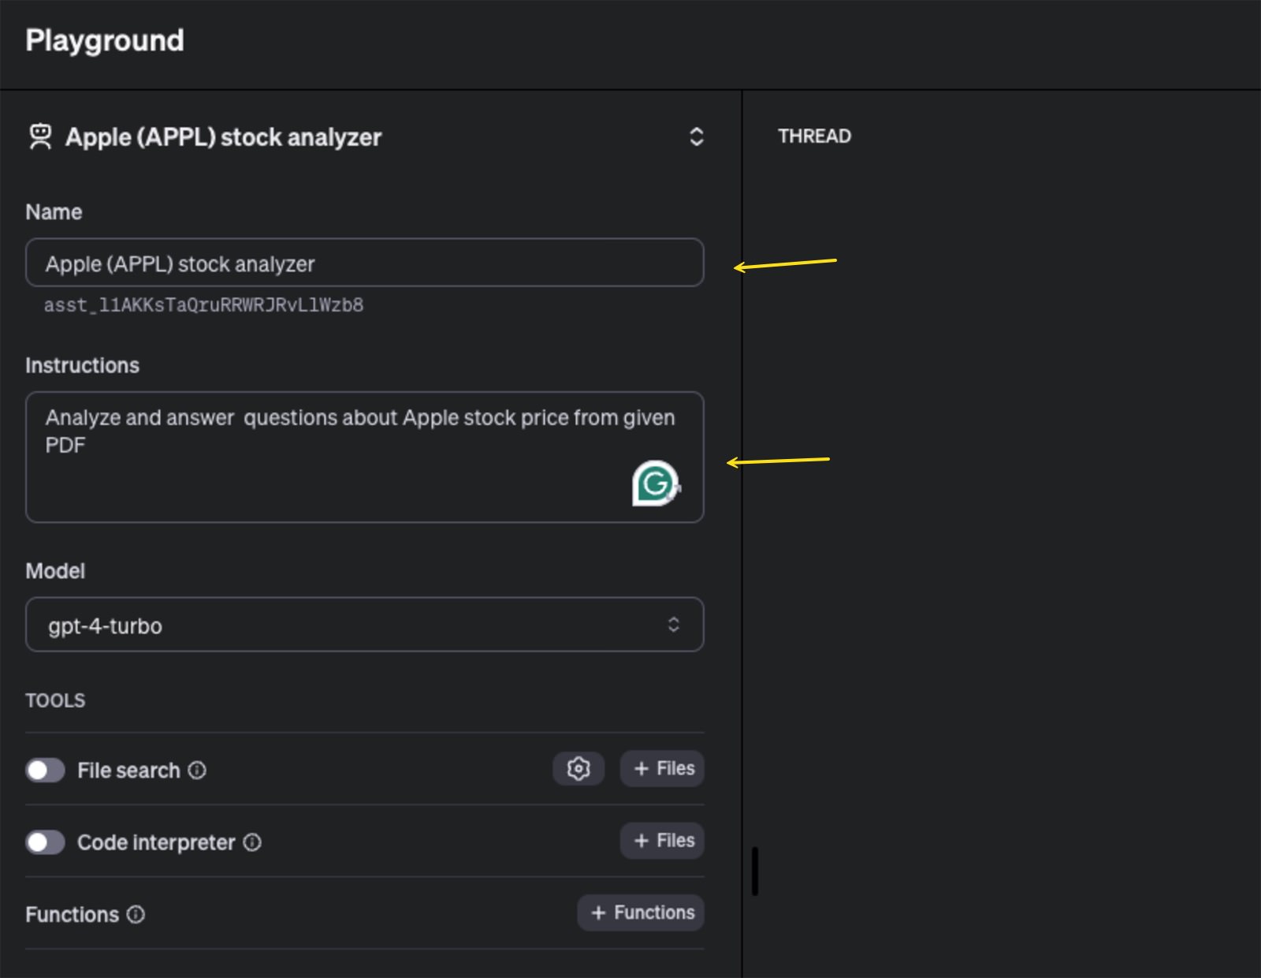
Task: Click the TOOLS section label
Action: tap(55, 700)
